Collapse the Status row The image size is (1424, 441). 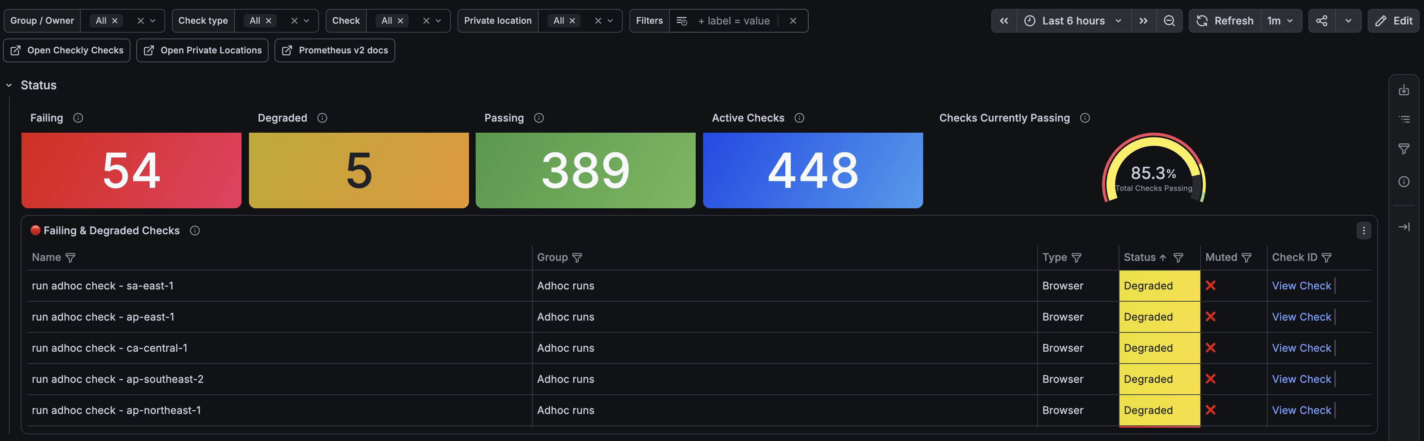[x=9, y=85]
